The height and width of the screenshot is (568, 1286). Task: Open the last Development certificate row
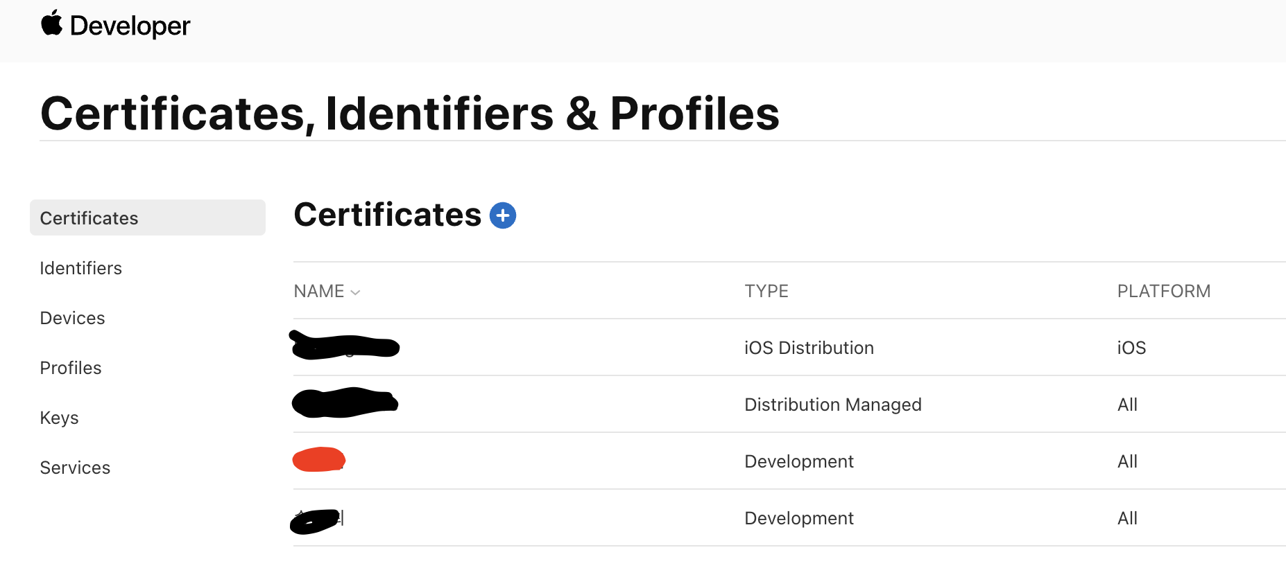(x=789, y=518)
